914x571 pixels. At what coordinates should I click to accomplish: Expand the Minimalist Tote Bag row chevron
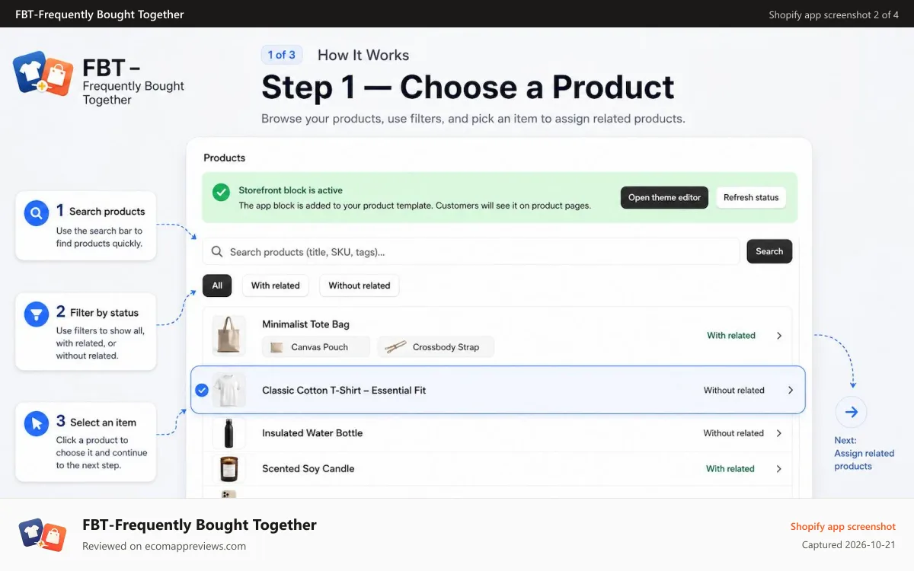coord(778,336)
